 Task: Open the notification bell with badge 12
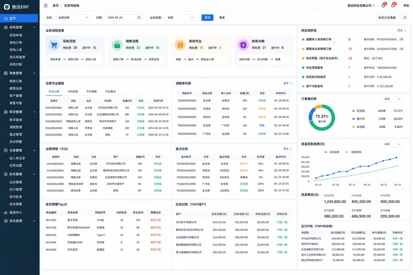383,5
